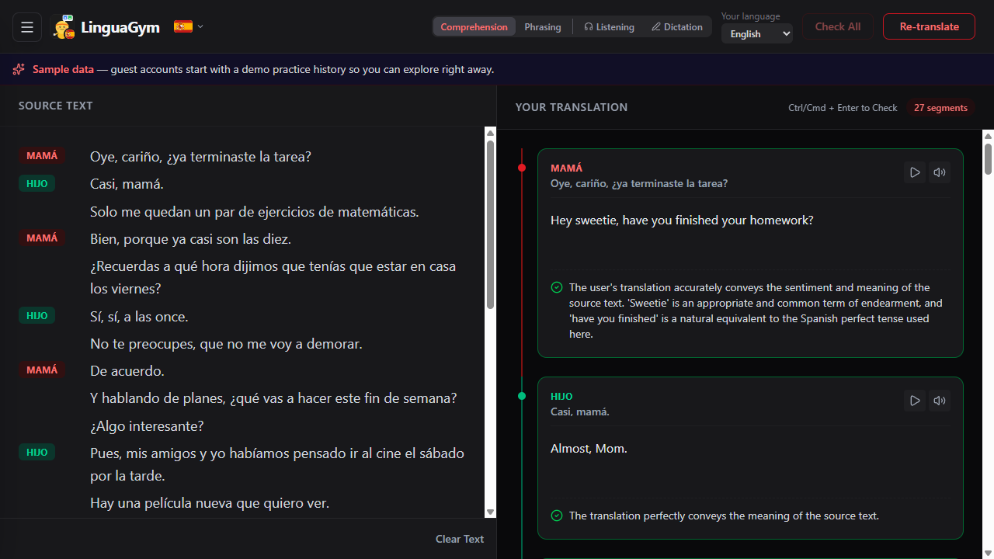Select "Bien, porque ya casi son las diez."
This screenshot has height=559, width=994.
(191, 239)
